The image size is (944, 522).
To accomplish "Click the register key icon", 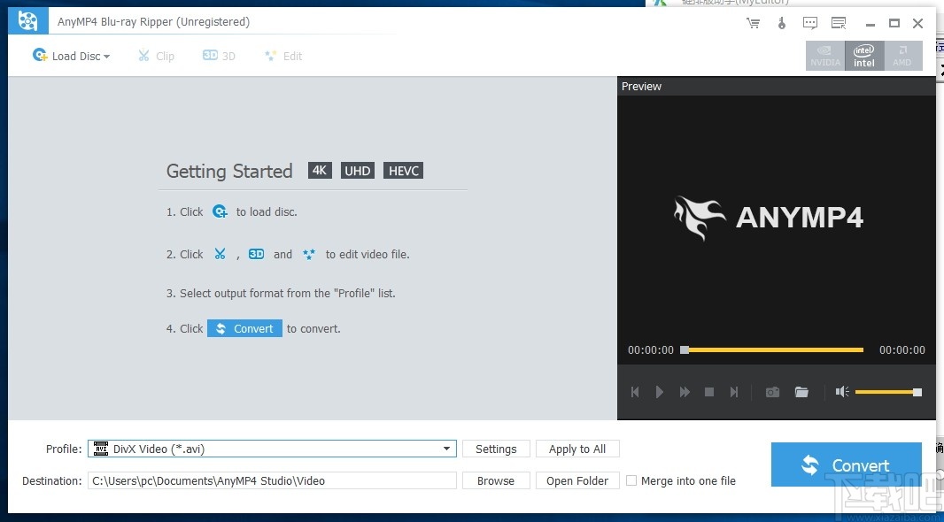I will coord(781,24).
